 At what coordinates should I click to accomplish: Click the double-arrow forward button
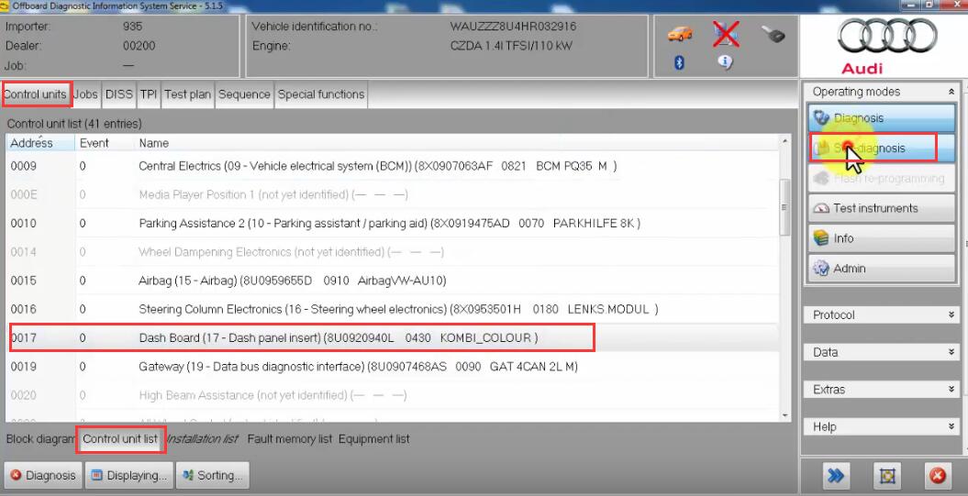pyautogui.click(x=835, y=476)
